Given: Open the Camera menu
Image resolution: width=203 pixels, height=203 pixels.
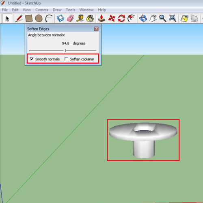Looking at the screenshot, I should coord(42,10).
